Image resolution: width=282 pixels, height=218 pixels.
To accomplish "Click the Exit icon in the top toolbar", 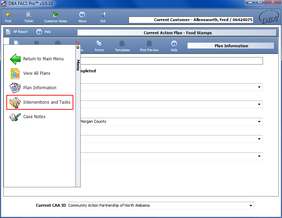I will (x=103, y=17).
